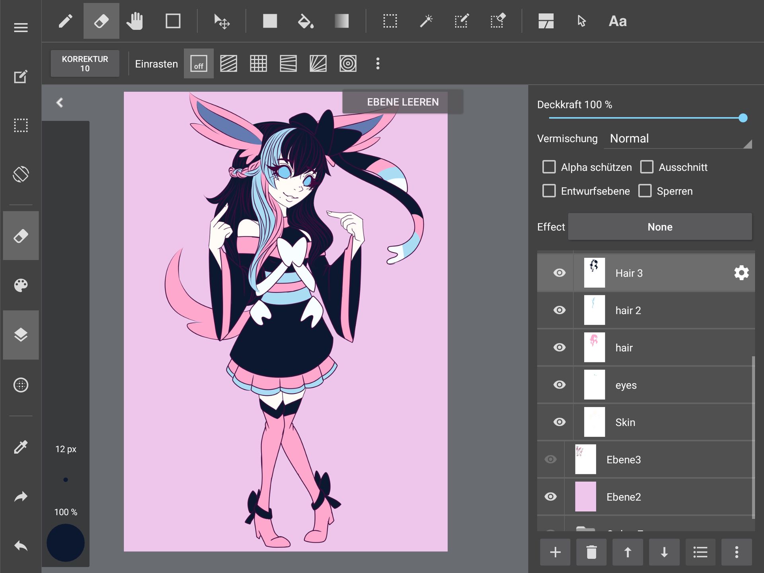Select the comic Panel divide tool
764x573 pixels.
[x=546, y=21]
